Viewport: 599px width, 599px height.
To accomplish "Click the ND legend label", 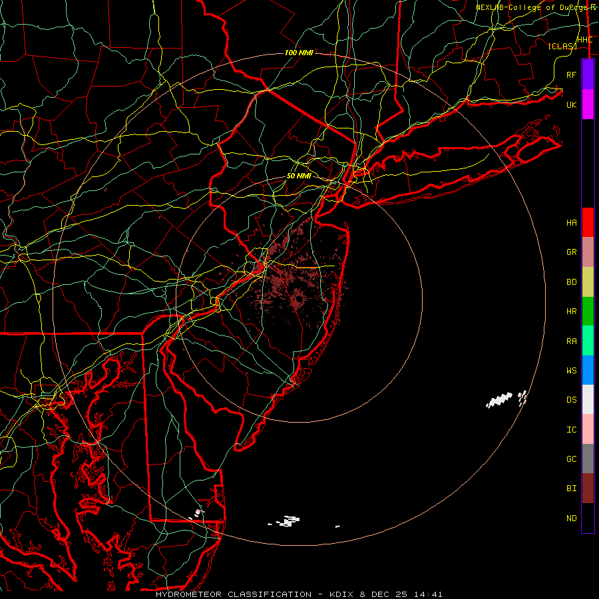I will click(571, 518).
